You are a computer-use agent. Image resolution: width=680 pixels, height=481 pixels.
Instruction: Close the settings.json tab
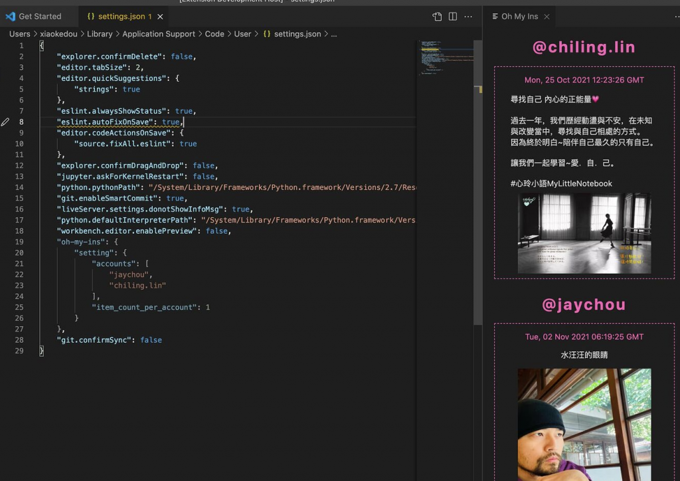[161, 17]
